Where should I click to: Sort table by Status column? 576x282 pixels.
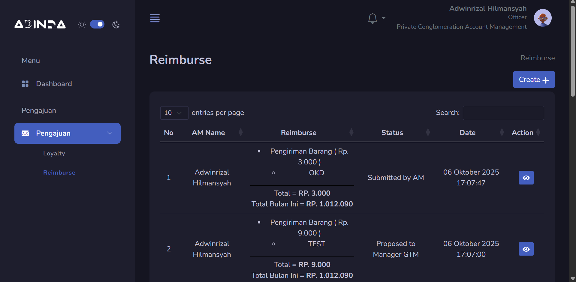pos(392,133)
